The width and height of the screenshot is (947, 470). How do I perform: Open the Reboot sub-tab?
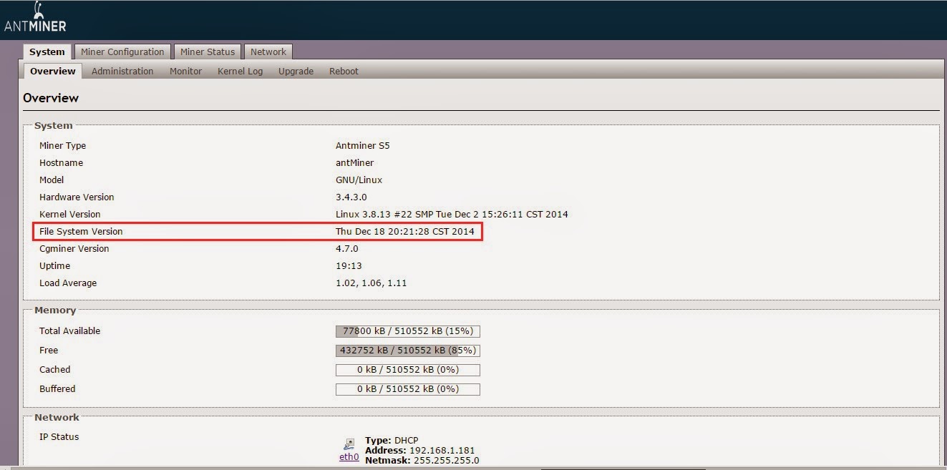pyautogui.click(x=344, y=71)
